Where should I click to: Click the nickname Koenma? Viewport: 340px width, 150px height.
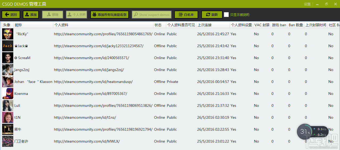point(21,94)
